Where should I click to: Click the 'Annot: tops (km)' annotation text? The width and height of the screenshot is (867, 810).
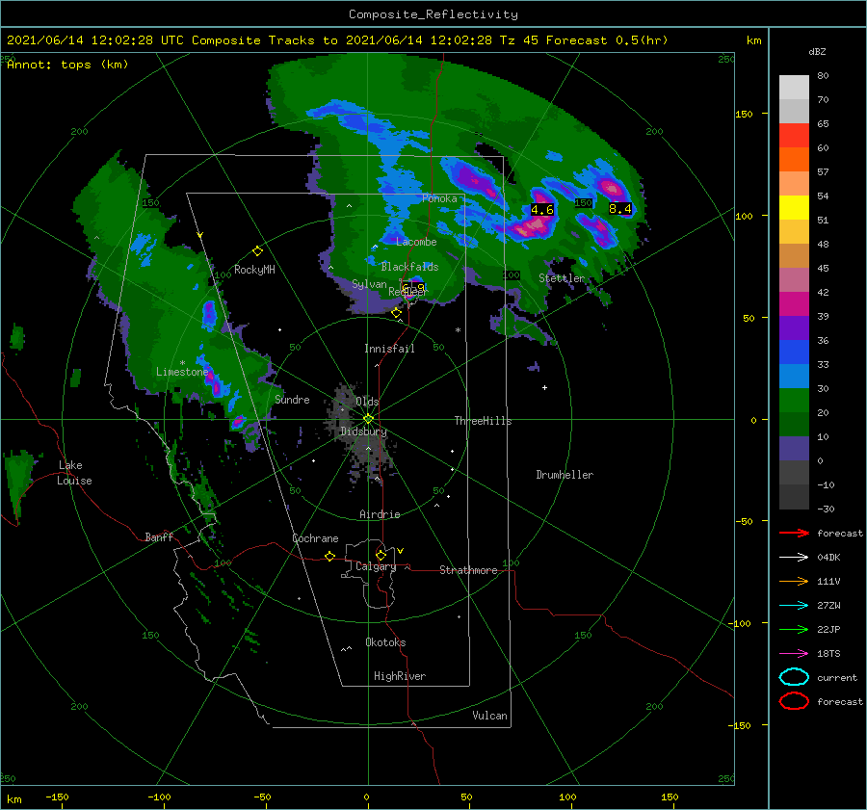click(67, 65)
